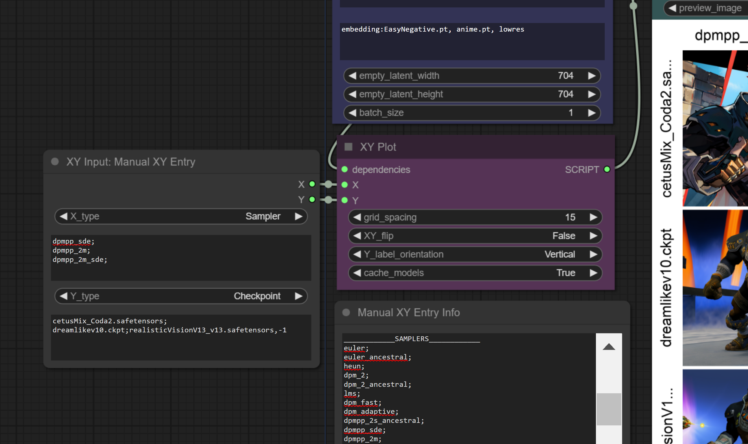Switch Y_label_orientation to Horizontal

(x=594, y=254)
